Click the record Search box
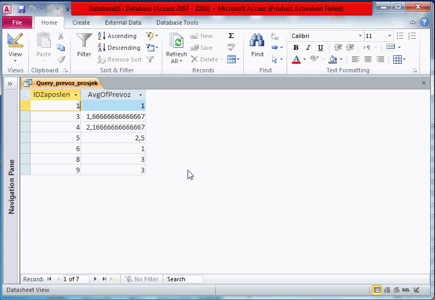Image resolution: width=435 pixels, height=300 pixels. pyautogui.click(x=184, y=279)
